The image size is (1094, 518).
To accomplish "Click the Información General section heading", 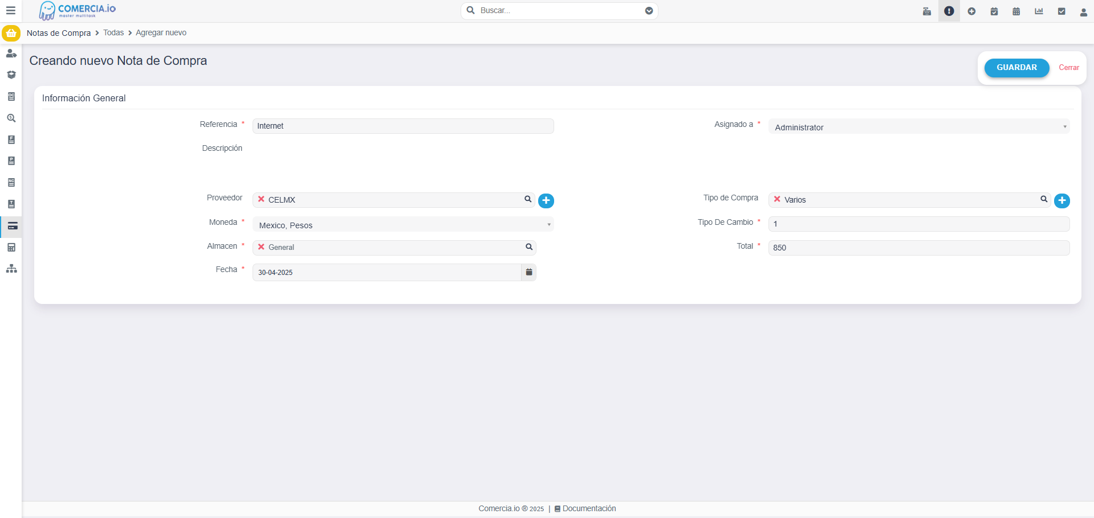I will tap(84, 98).
